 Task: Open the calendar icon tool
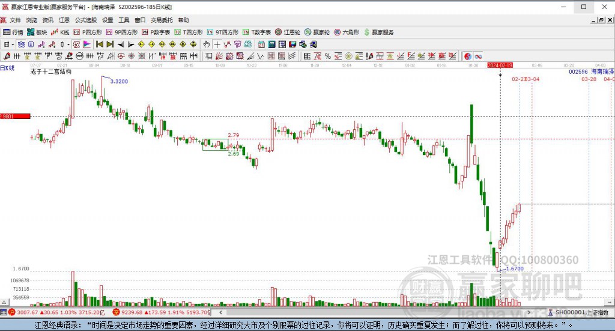261,44
